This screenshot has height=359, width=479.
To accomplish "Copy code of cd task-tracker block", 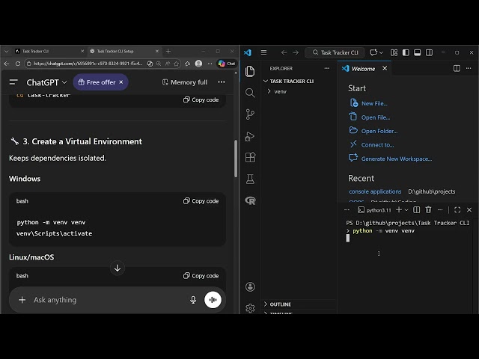I will [201, 99].
